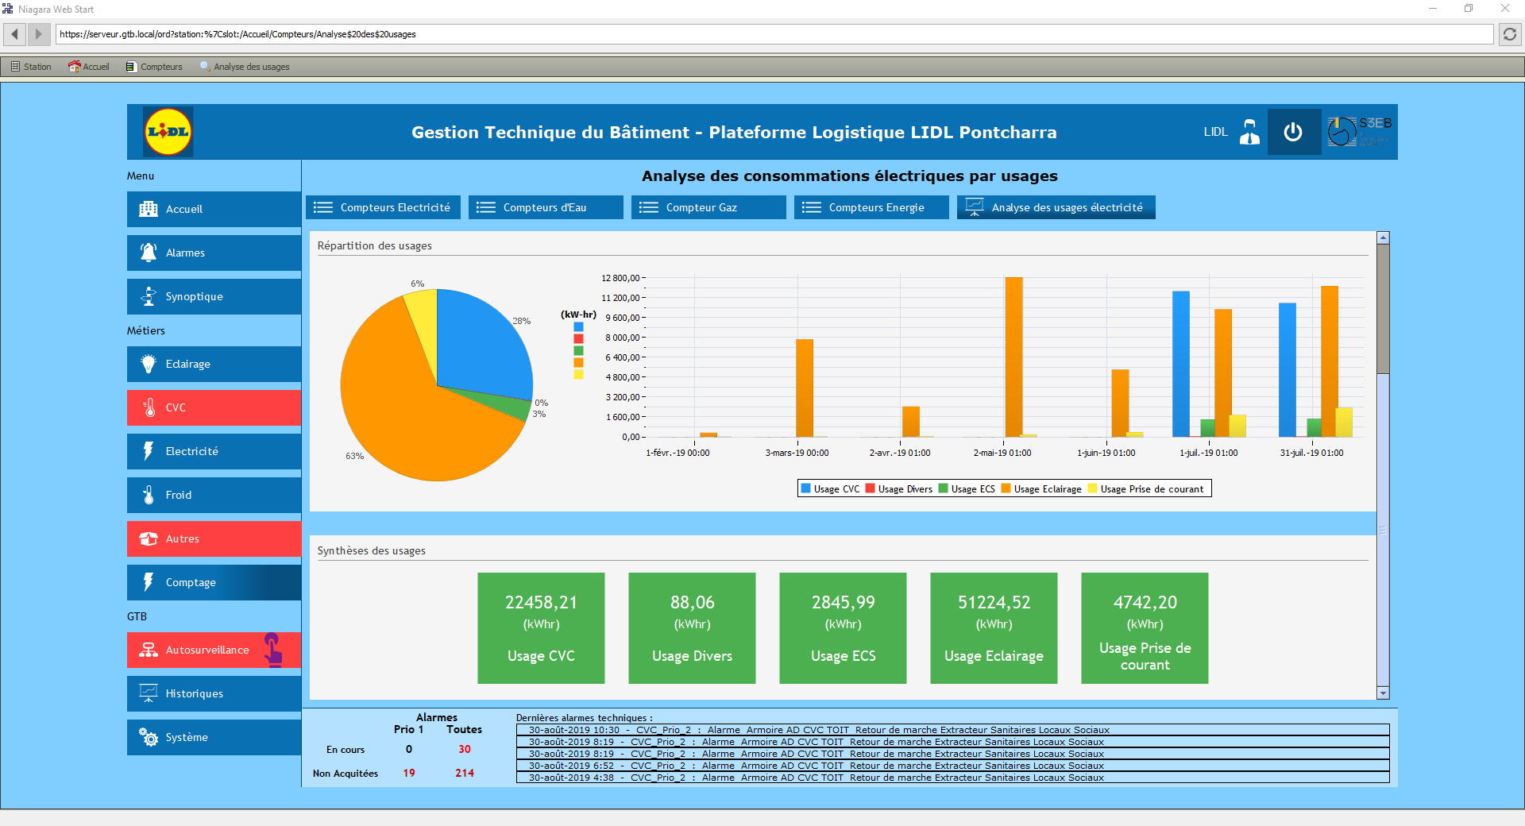
Task: Click the Usage CVC 22458,21 kWhr tile
Action: (x=541, y=628)
